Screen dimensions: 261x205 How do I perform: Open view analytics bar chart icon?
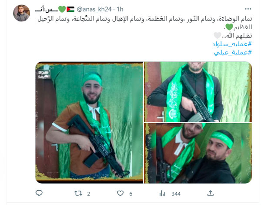pyautogui.click(x=162, y=194)
